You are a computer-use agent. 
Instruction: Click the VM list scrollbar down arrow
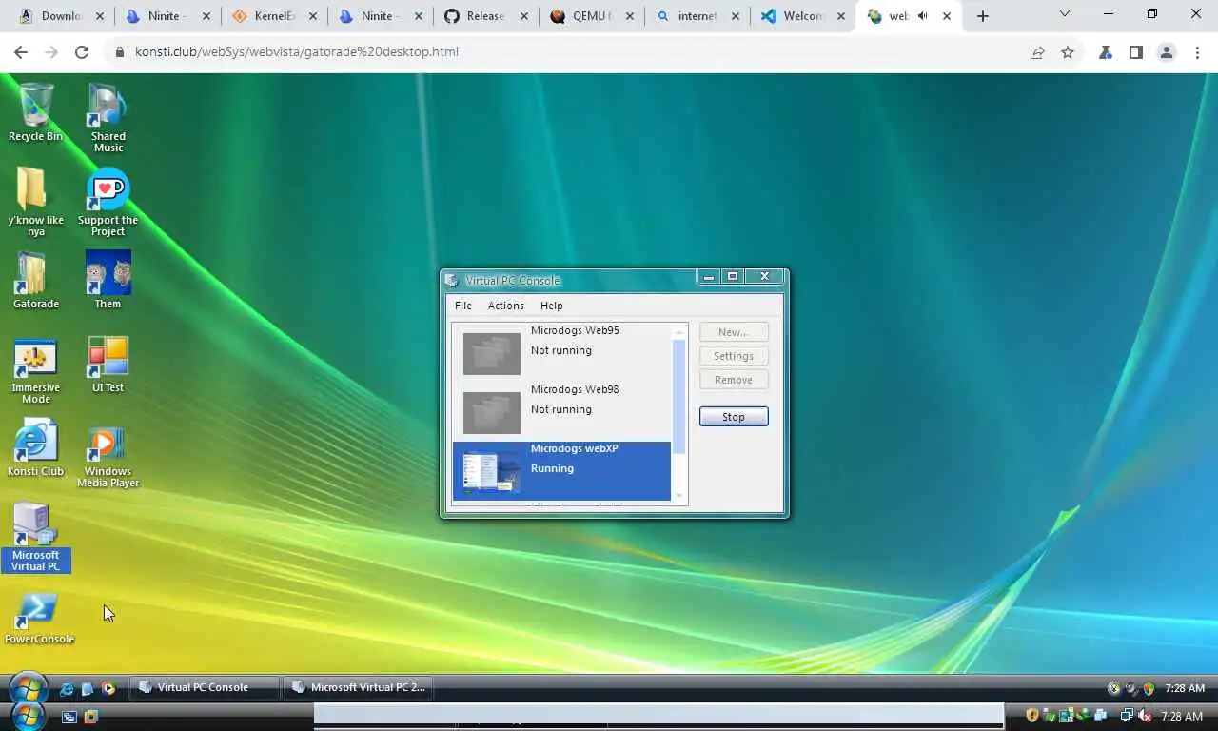pyautogui.click(x=679, y=495)
